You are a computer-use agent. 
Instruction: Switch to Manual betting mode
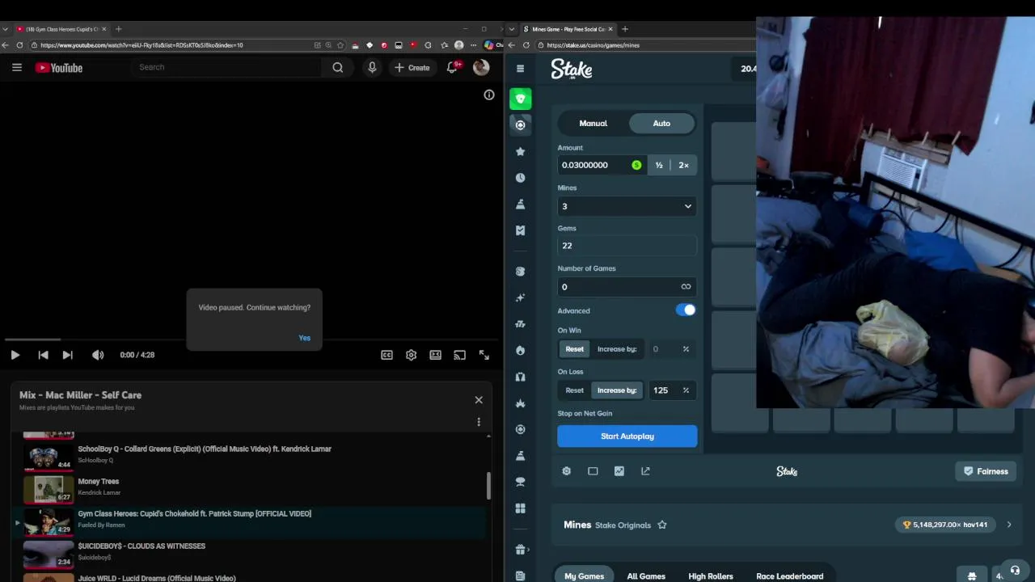[x=594, y=124]
